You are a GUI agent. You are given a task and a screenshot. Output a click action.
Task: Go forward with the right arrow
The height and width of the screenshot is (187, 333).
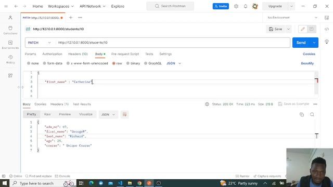(x=24, y=6)
